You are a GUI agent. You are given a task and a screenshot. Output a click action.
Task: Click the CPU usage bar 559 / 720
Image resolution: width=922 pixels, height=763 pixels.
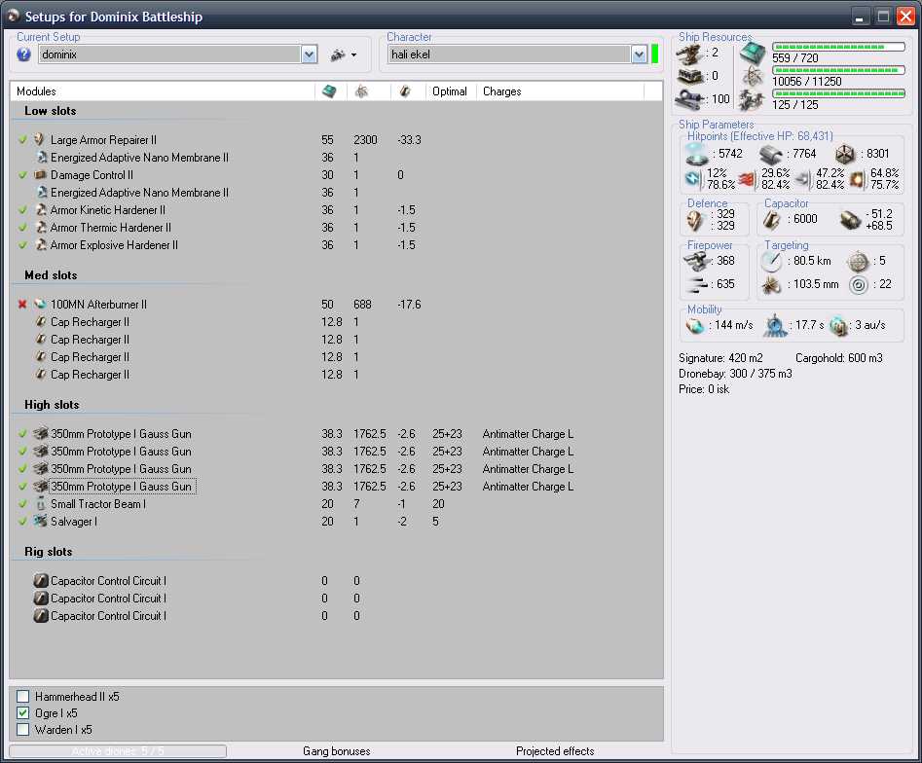(x=838, y=47)
